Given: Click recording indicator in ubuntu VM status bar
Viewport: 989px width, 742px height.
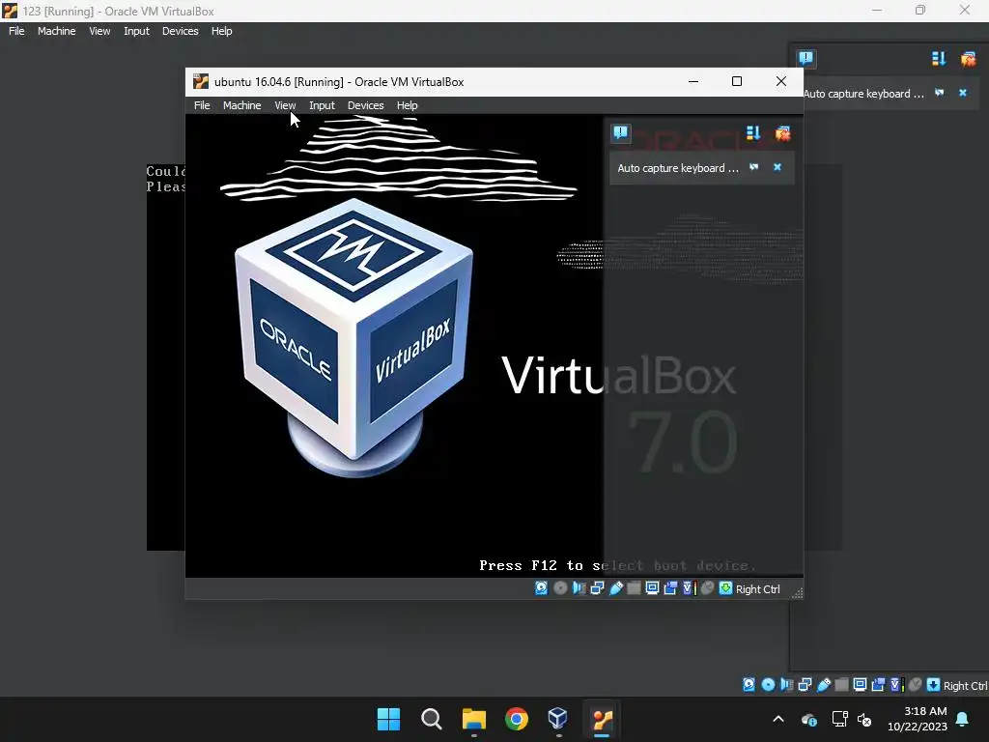Looking at the screenshot, I should [x=670, y=588].
